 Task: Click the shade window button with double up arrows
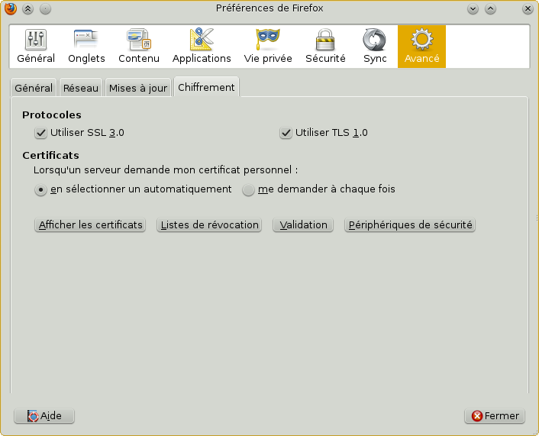[x=27, y=8]
